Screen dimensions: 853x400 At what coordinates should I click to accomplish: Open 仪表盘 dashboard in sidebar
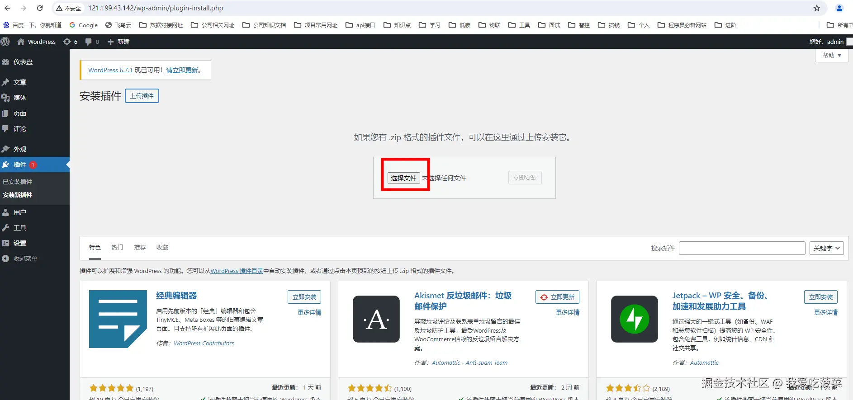click(35, 62)
